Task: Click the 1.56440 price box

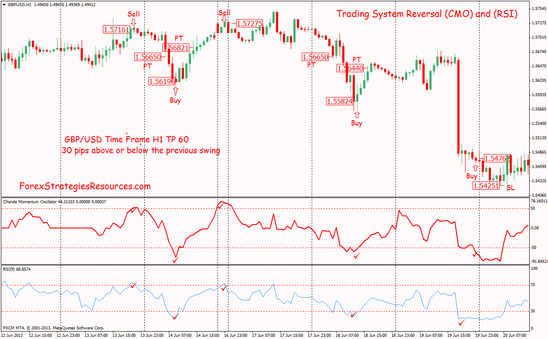Action: coord(350,68)
